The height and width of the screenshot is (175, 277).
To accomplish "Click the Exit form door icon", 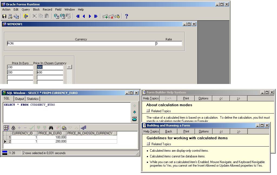I will click(x=26, y=16).
